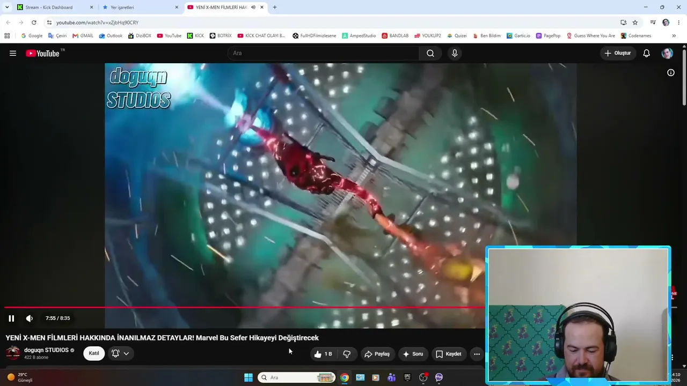Screen dimensions: 687x386
Task: Switch to the Yer işaretleri tab
Action: pyautogui.click(x=142, y=8)
